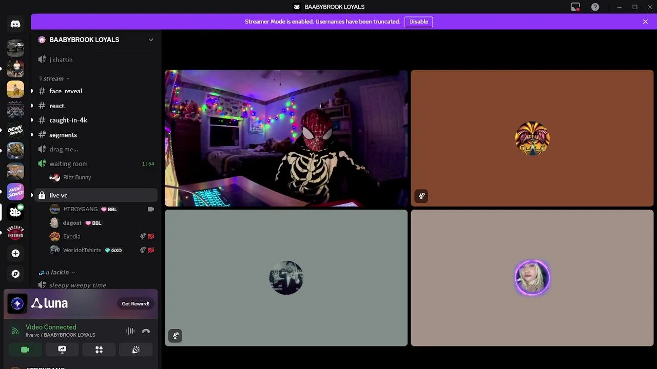Open the GEWN SKWAD server icon
The width and height of the screenshot is (657, 369).
[x=15, y=130]
